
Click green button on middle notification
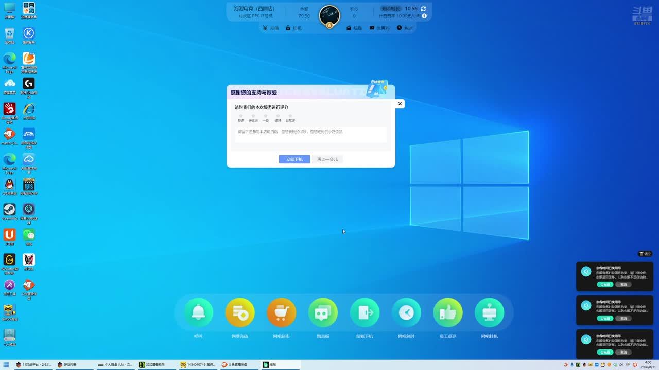(x=605, y=318)
